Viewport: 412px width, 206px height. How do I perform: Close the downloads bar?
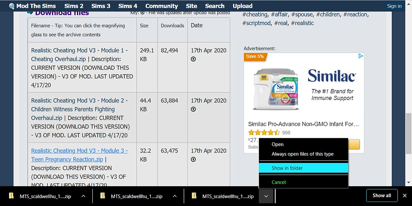coord(405,195)
